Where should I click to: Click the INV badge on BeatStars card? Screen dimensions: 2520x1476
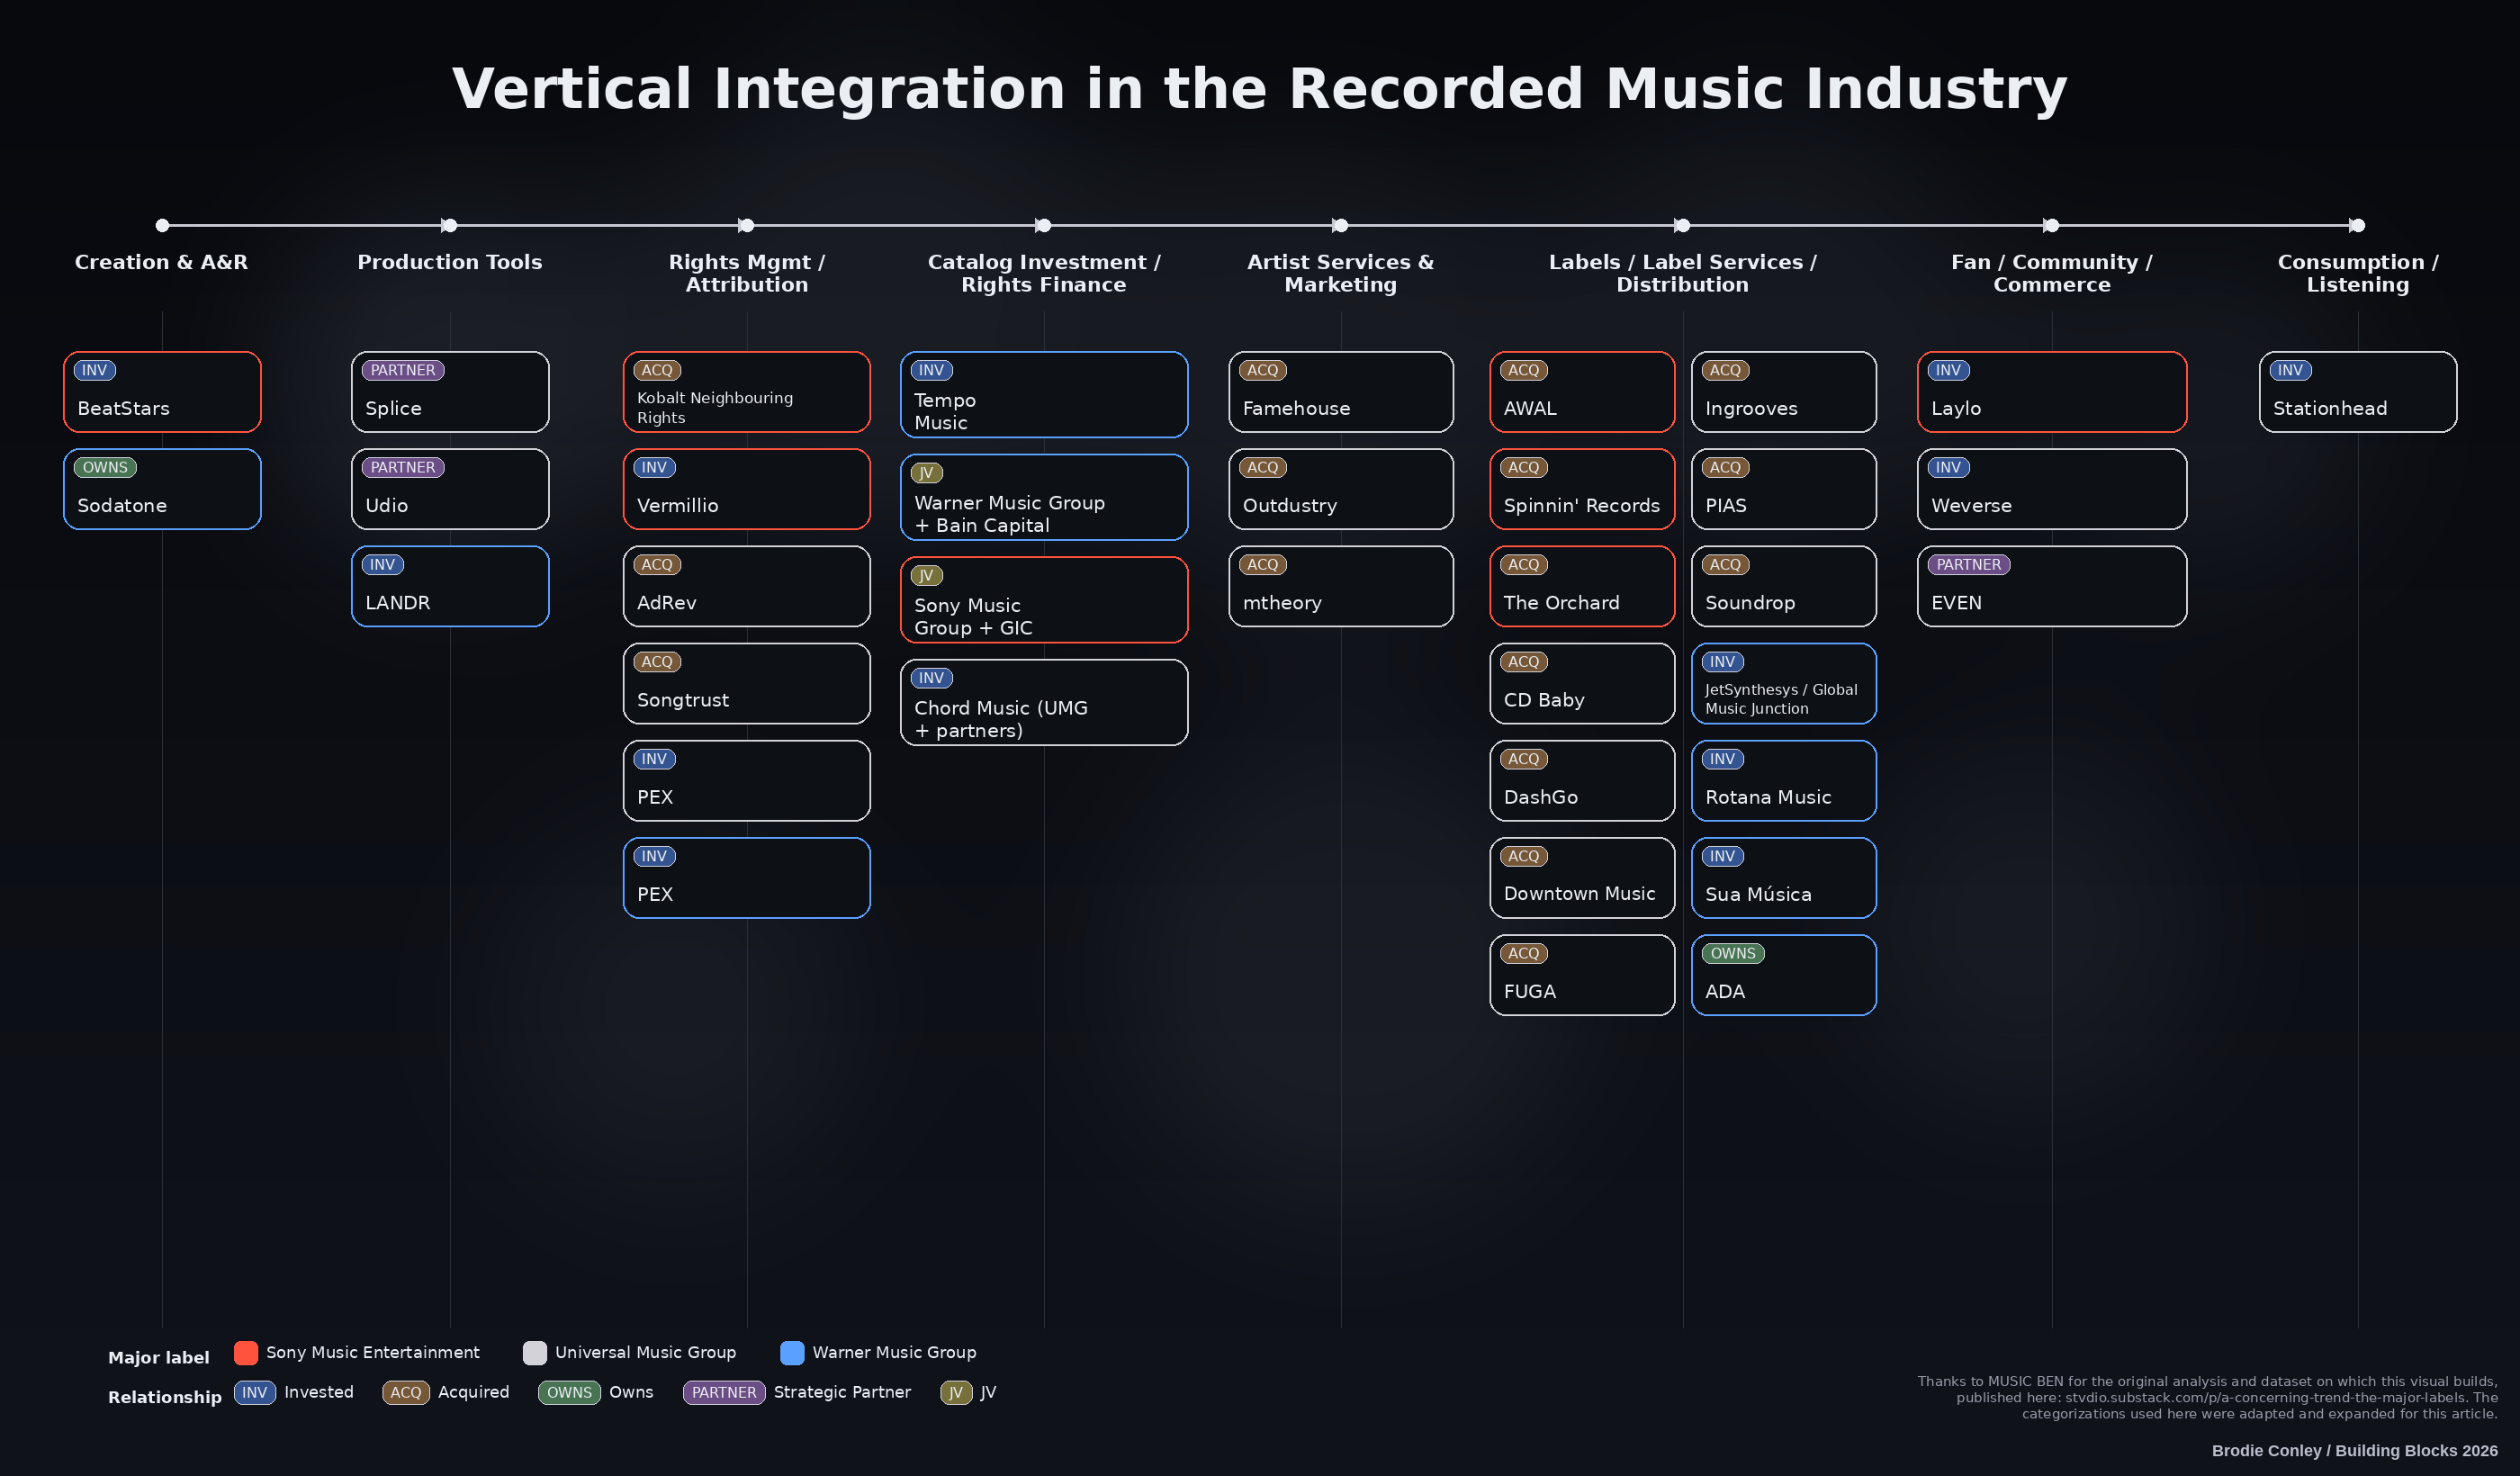tap(95, 370)
